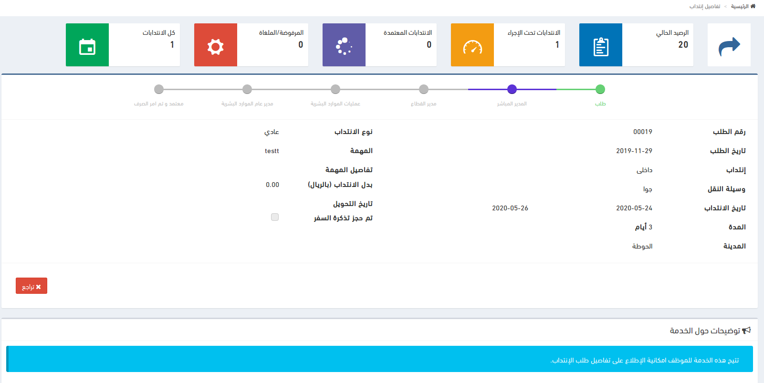Click the red gear icon tile
Image resolution: width=764 pixels, height=383 pixels.
[215, 46]
